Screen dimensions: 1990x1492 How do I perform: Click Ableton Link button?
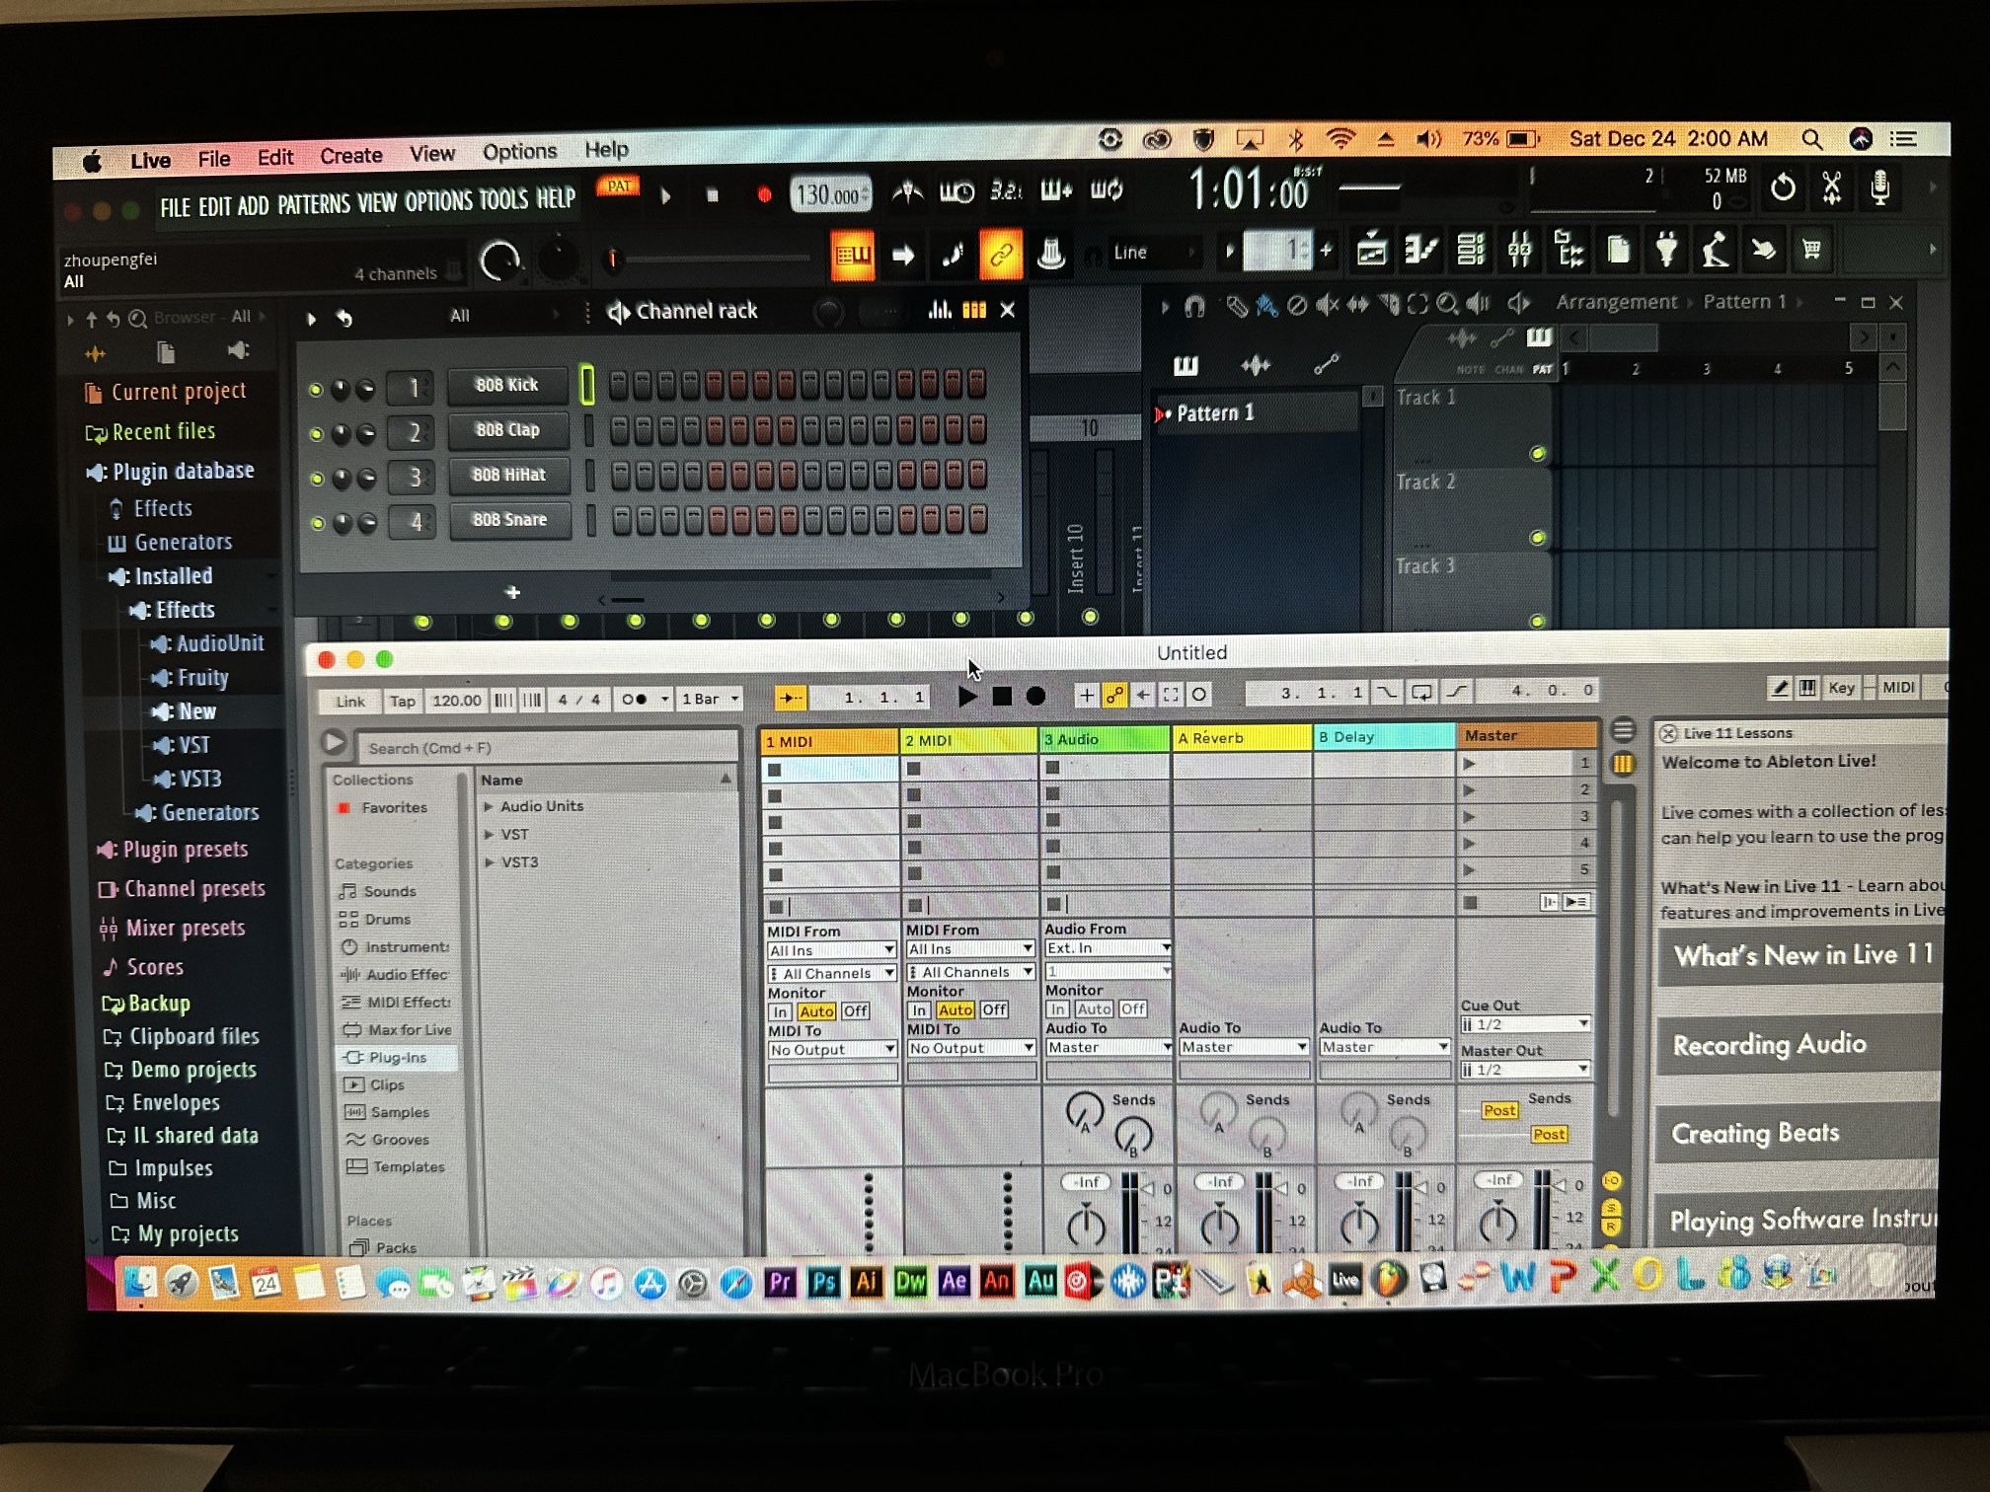(349, 702)
